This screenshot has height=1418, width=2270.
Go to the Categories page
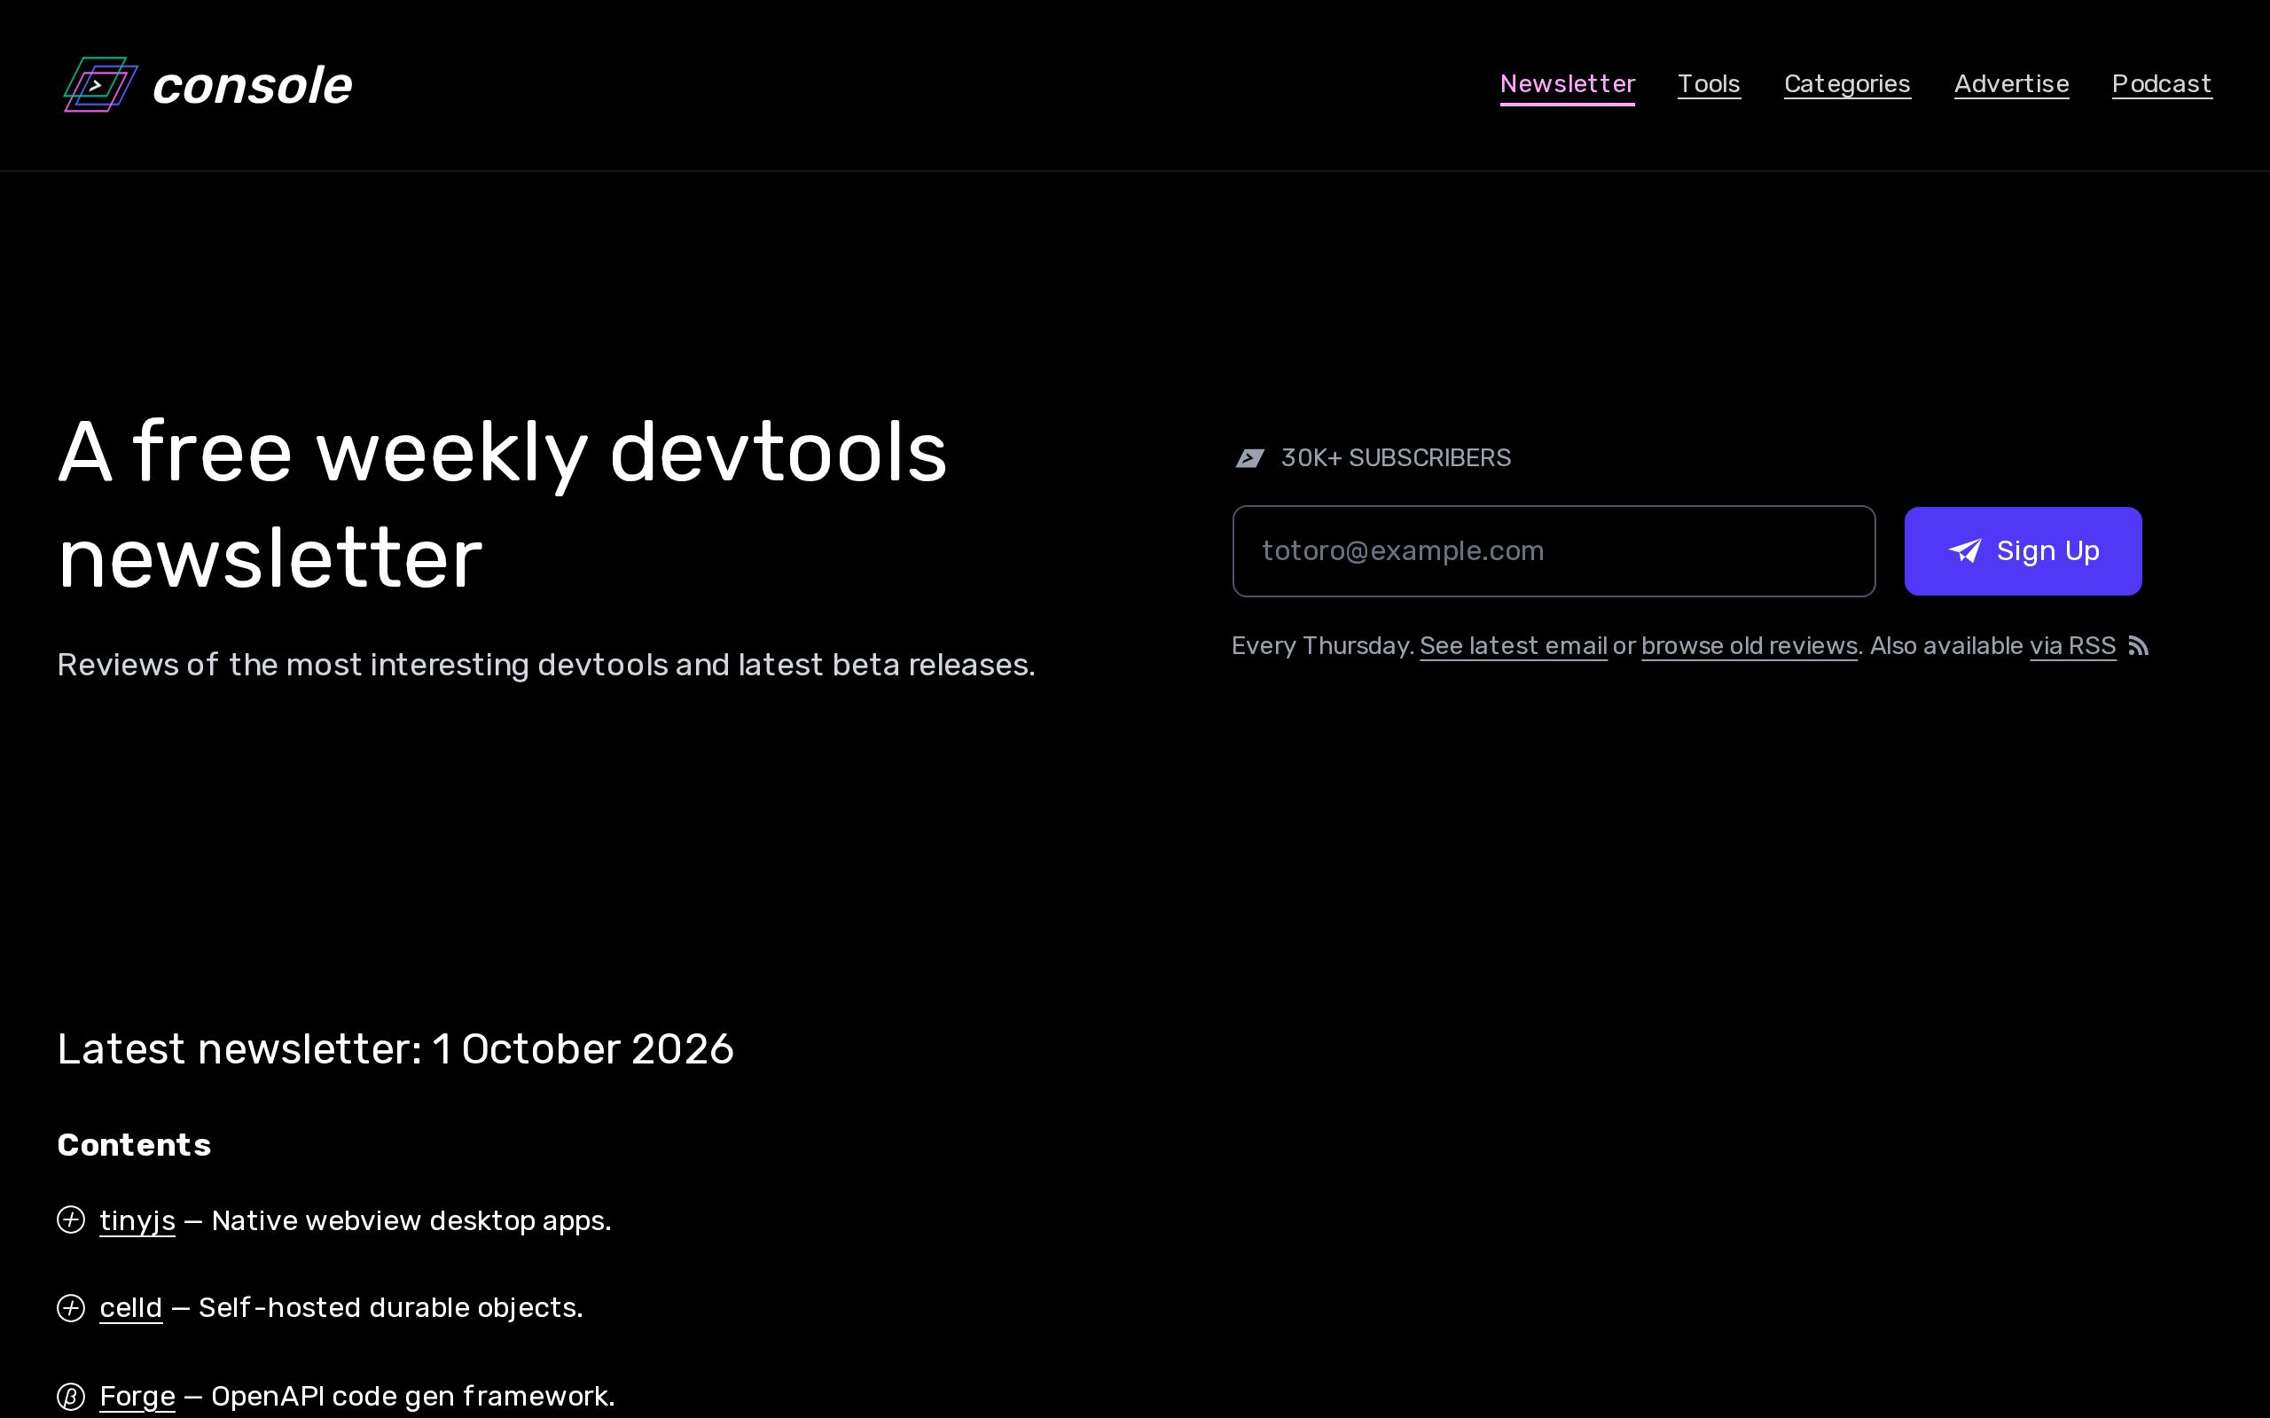point(1847,84)
